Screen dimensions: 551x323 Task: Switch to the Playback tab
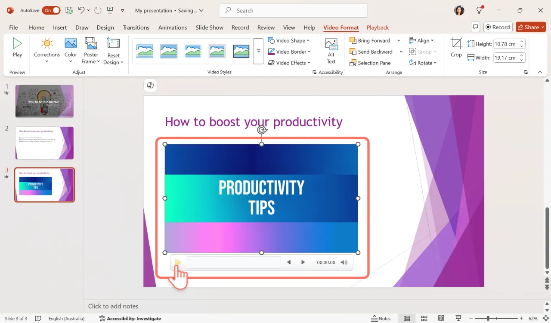378,27
